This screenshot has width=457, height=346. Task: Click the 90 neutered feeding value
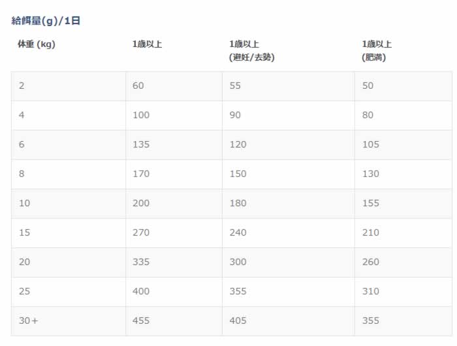tap(235, 115)
